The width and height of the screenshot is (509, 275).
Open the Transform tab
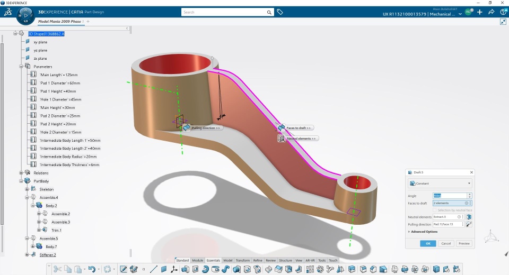(x=242, y=260)
